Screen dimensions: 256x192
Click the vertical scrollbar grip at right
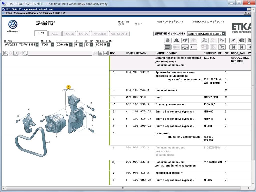pos(253,86)
